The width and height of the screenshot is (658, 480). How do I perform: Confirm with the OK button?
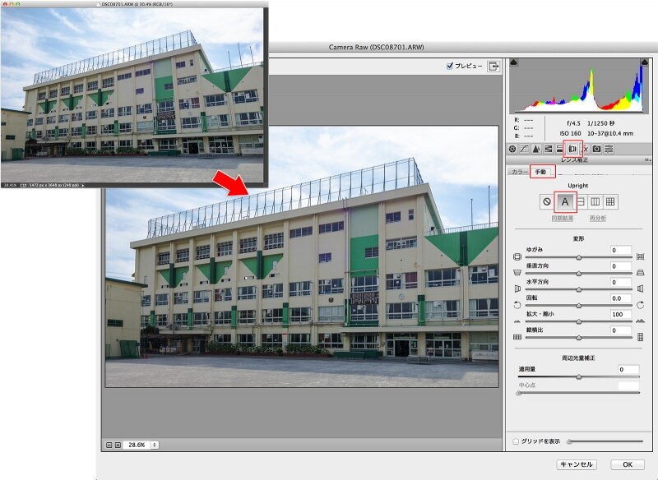(628, 464)
